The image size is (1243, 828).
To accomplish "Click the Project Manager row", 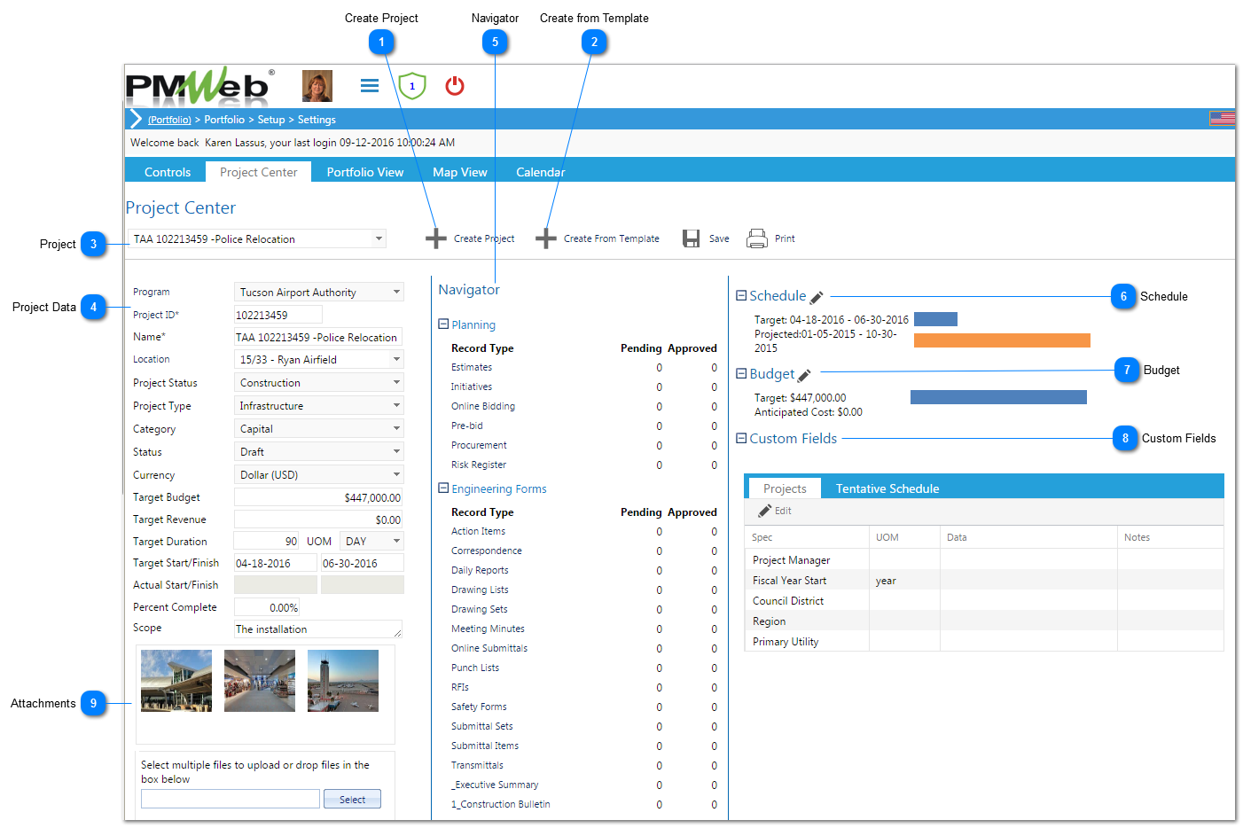I will pos(984,560).
